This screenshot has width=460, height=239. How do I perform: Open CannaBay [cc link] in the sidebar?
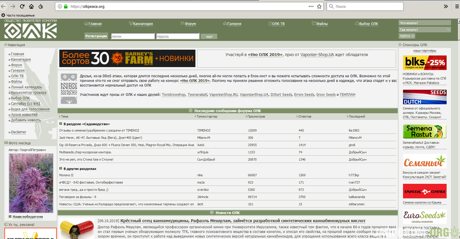tap(25, 103)
